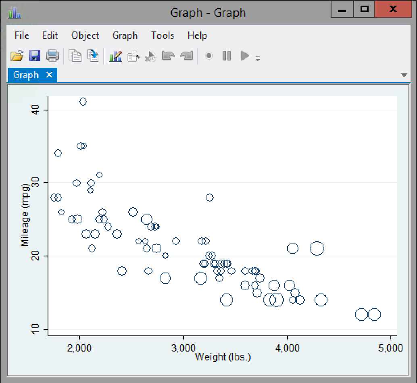Viewport: 417px width, 383px height.
Task: Open the Tools menu
Action: coord(163,35)
